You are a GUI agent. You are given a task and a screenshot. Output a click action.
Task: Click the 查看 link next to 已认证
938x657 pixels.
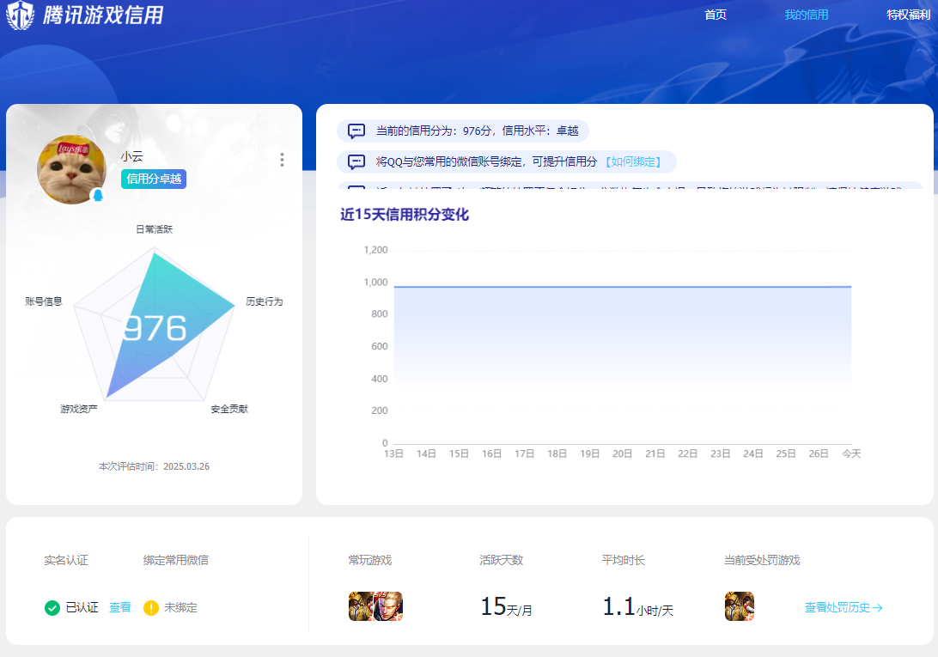click(119, 607)
